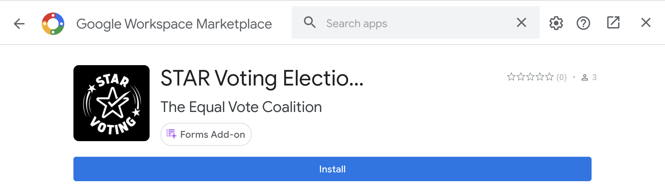Image resolution: width=665 pixels, height=190 pixels.
Task: Open Marketplace in a new window
Action: coord(613,23)
